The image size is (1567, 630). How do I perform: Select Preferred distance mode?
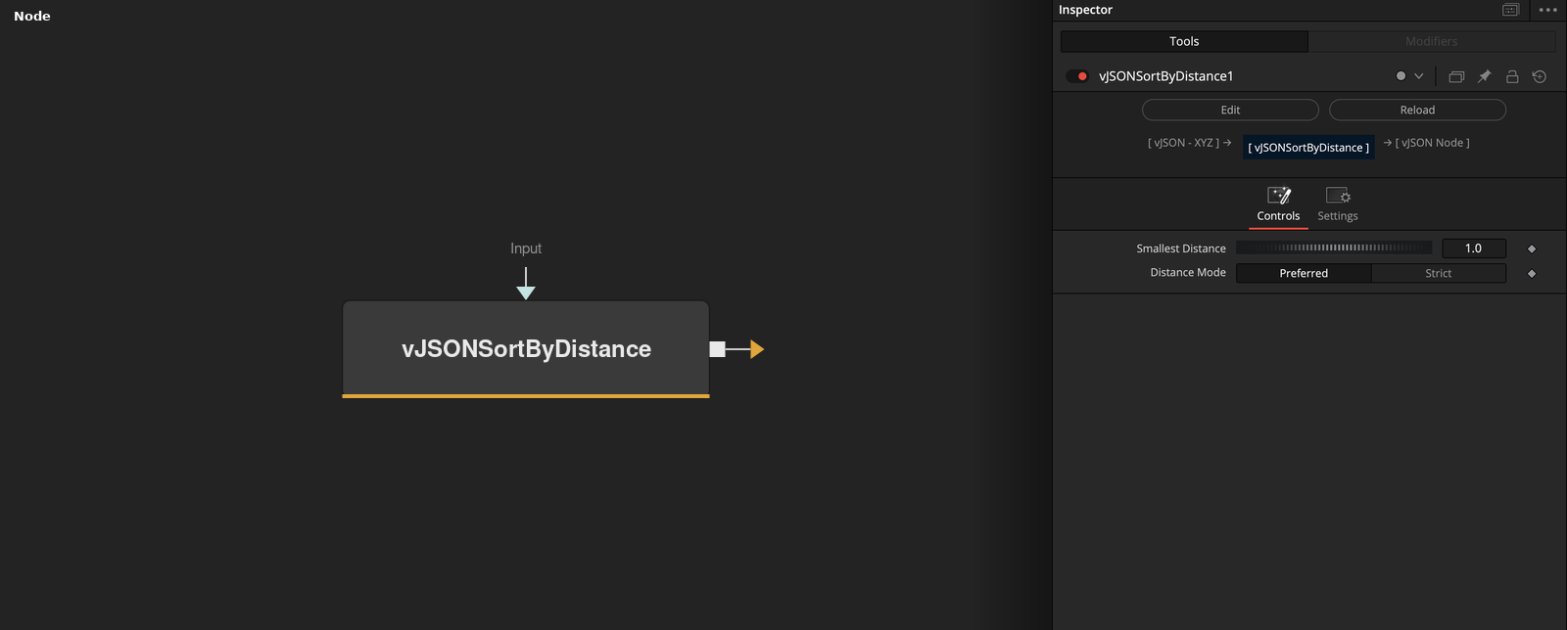point(1304,273)
